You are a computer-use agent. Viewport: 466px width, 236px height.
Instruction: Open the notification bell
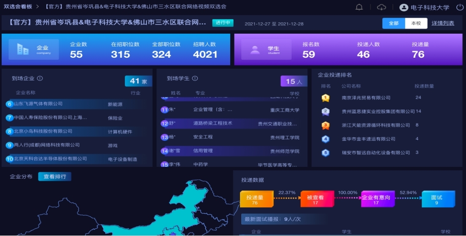click(x=359, y=7)
